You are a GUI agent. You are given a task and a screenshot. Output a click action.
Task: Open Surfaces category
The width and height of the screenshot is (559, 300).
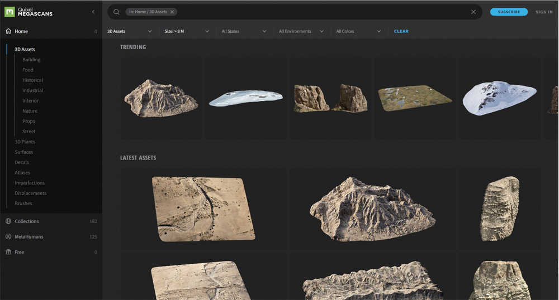24,152
